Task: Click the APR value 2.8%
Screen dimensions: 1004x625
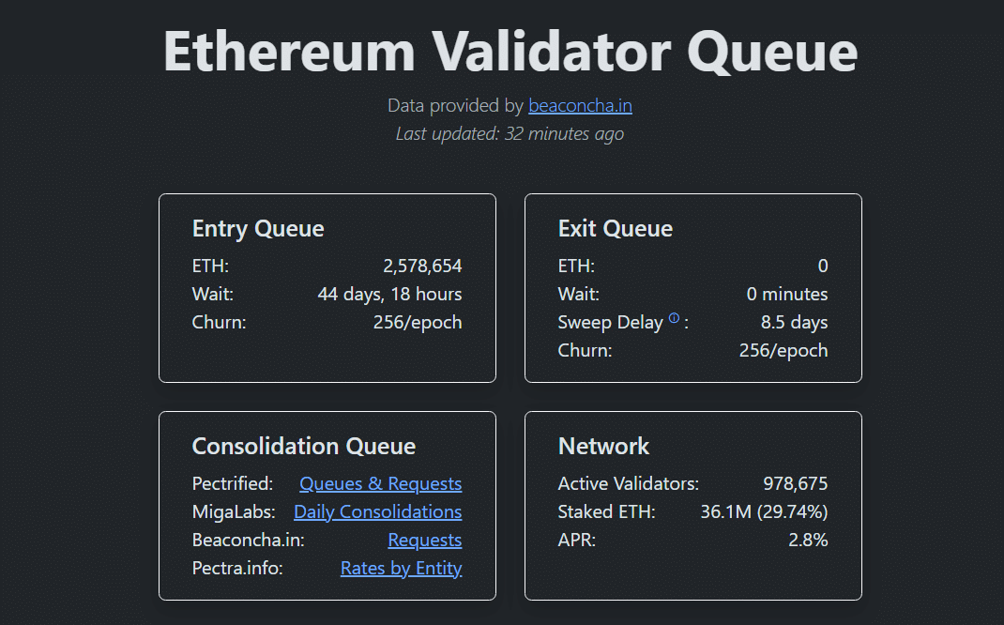Action: 808,541
